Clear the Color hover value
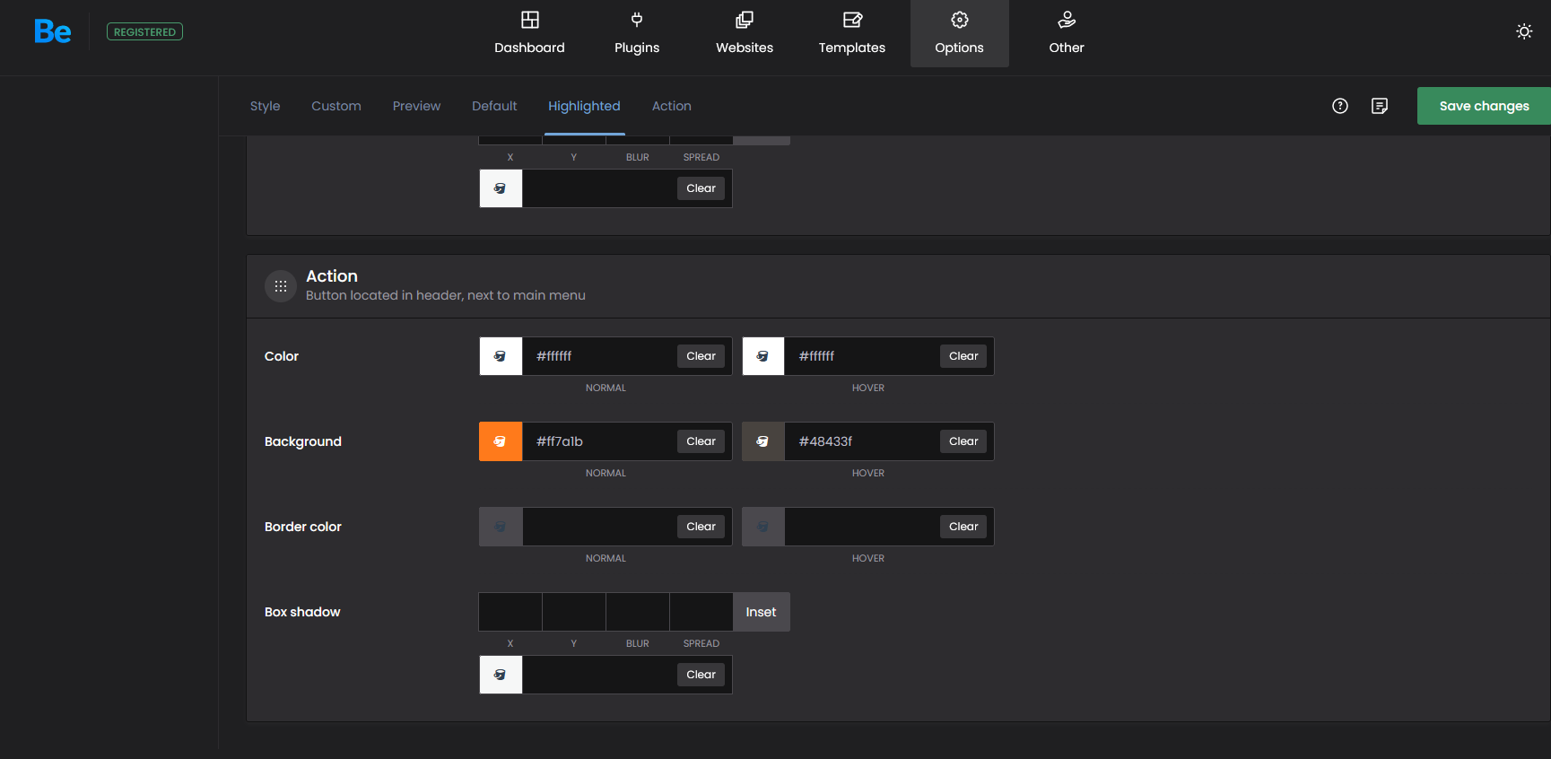The height and width of the screenshot is (759, 1551). (963, 356)
